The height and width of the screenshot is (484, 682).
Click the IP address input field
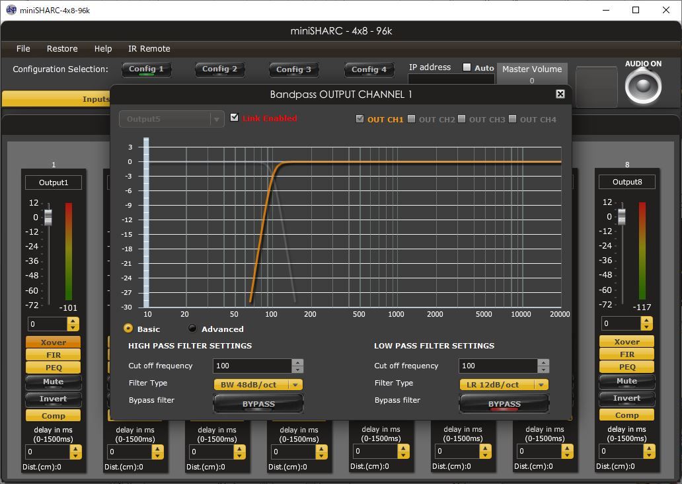451,79
